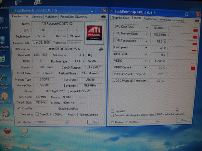Click the Enabled (2 GPUs) CrossFire field
The image size is (202, 151).
click(x=69, y=109)
